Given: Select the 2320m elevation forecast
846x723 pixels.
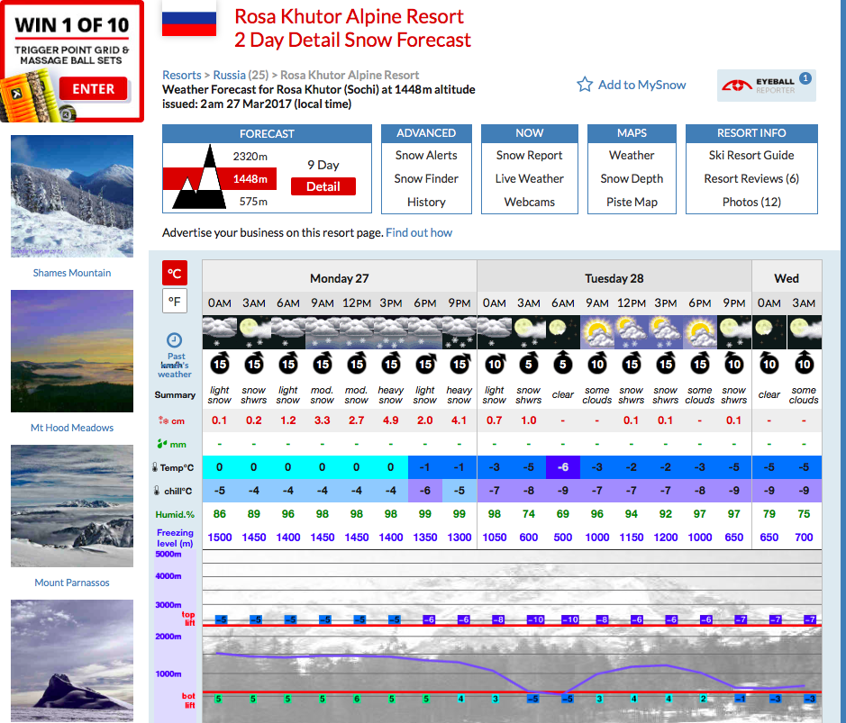Looking at the screenshot, I should click(250, 157).
